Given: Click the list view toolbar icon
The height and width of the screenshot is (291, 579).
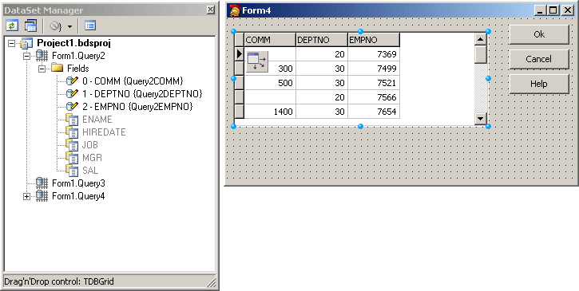Looking at the screenshot, I should [x=90, y=26].
